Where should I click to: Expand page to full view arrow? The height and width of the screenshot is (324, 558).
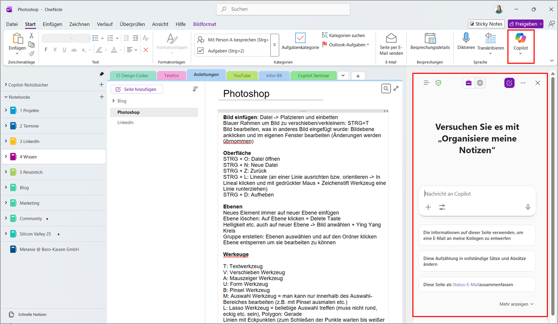pos(396,88)
